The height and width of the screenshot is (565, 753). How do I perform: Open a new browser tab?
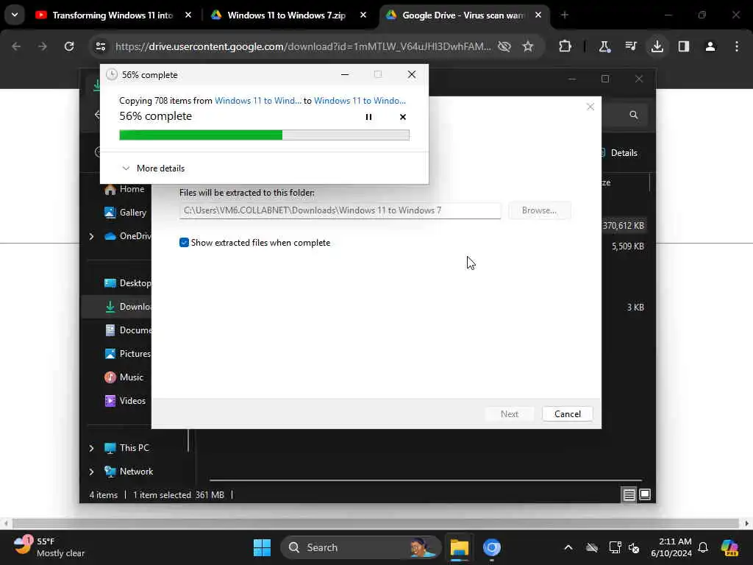(x=565, y=15)
